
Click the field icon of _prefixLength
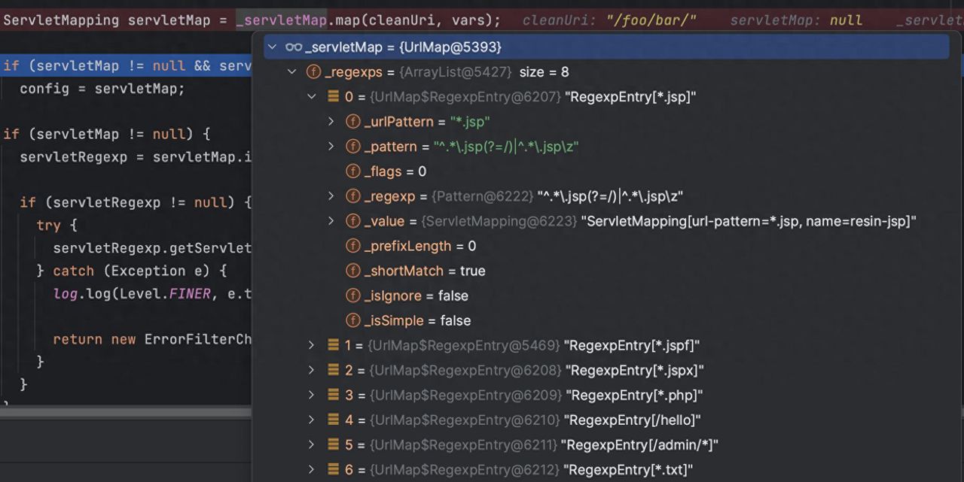click(x=352, y=246)
